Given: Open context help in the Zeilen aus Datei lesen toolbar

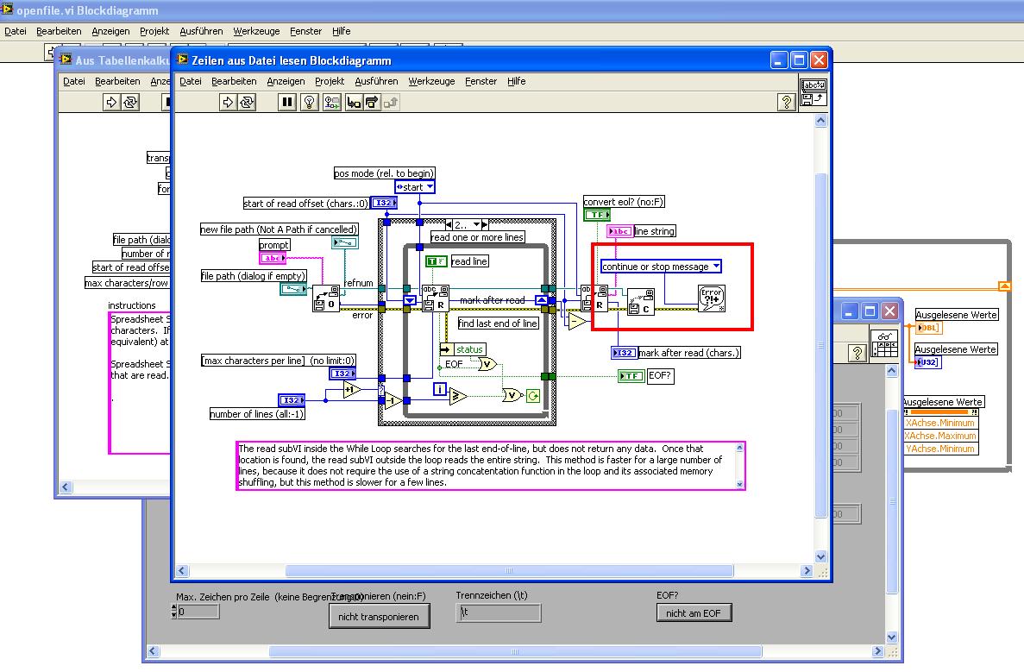Looking at the screenshot, I should tap(786, 102).
